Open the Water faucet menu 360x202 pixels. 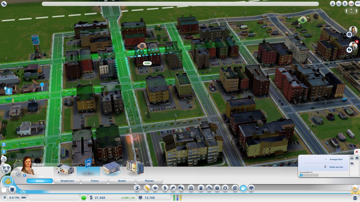pos(173,188)
